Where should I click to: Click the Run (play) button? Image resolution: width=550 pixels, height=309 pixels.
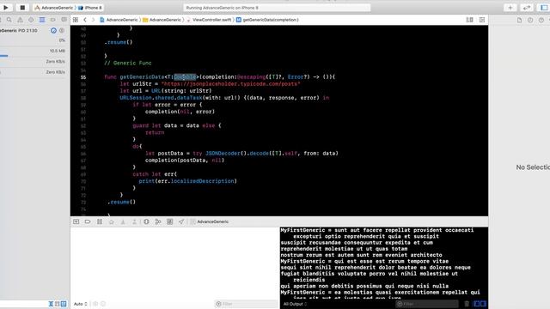6,8
